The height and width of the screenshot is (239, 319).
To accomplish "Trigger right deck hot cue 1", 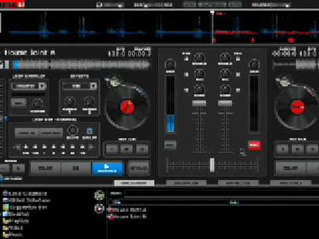I will coord(282,149).
